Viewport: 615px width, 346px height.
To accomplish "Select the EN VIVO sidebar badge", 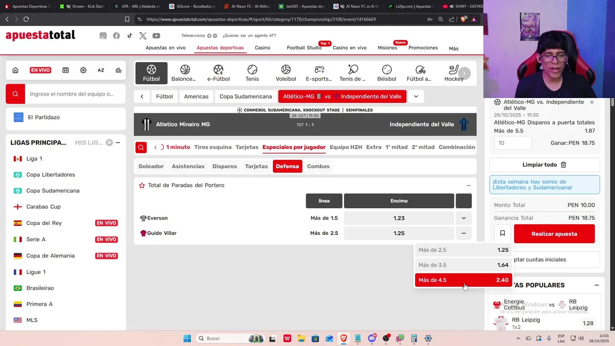I will [40, 70].
